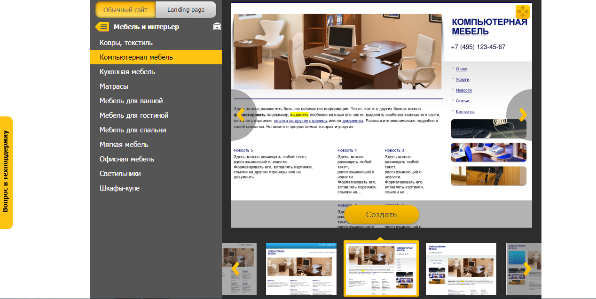This screenshot has width=596, height=299.
Task: Click Статьи link in preview
Action: (x=463, y=101)
